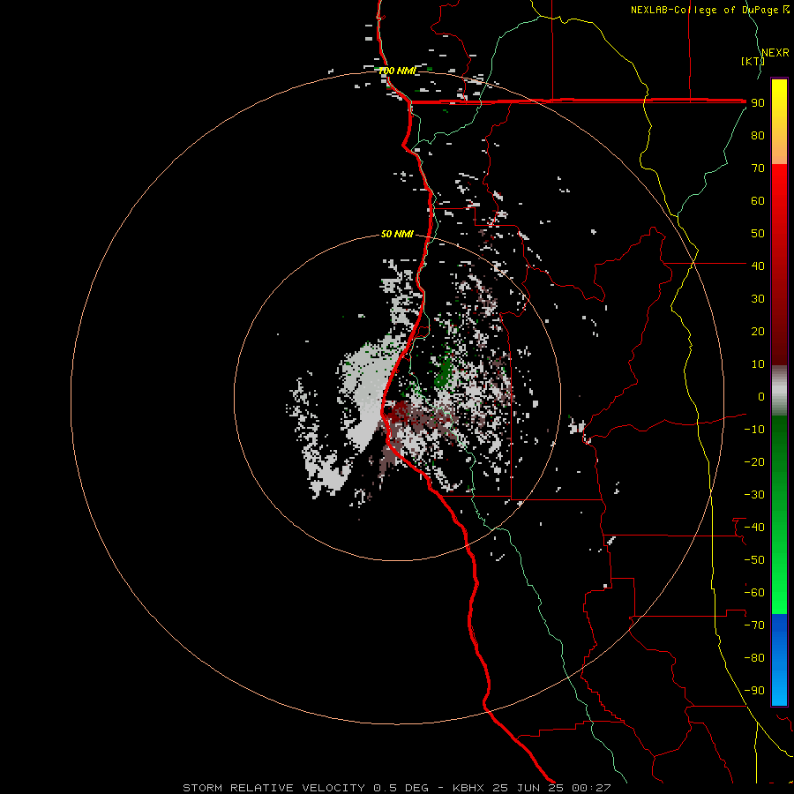Image resolution: width=794 pixels, height=794 pixels.
Task: Click the 20 value on the velocity scale
Action: coord(758,332)
